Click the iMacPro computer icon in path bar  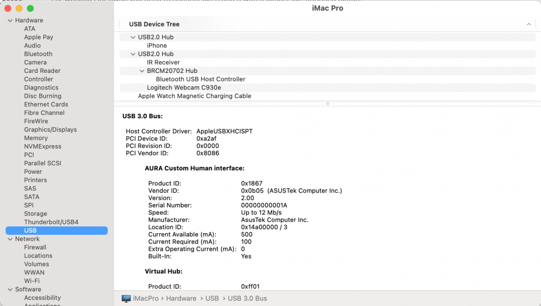coord(126,298)
